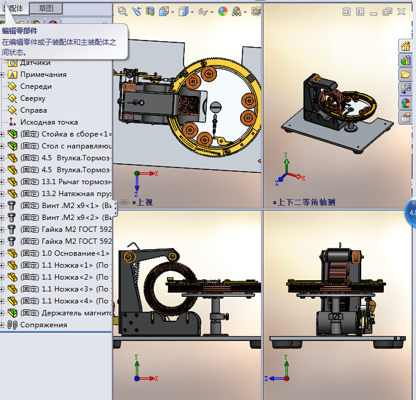This screenshot has width=416, height=400.
Task: Click the Датчики sensors icon
Action: pos(13,63)
